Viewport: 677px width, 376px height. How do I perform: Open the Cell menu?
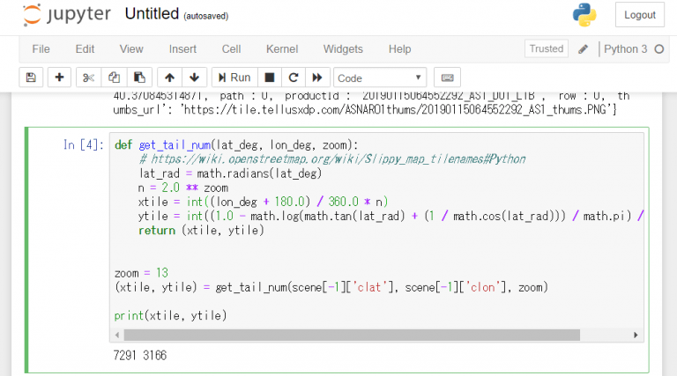232,49
